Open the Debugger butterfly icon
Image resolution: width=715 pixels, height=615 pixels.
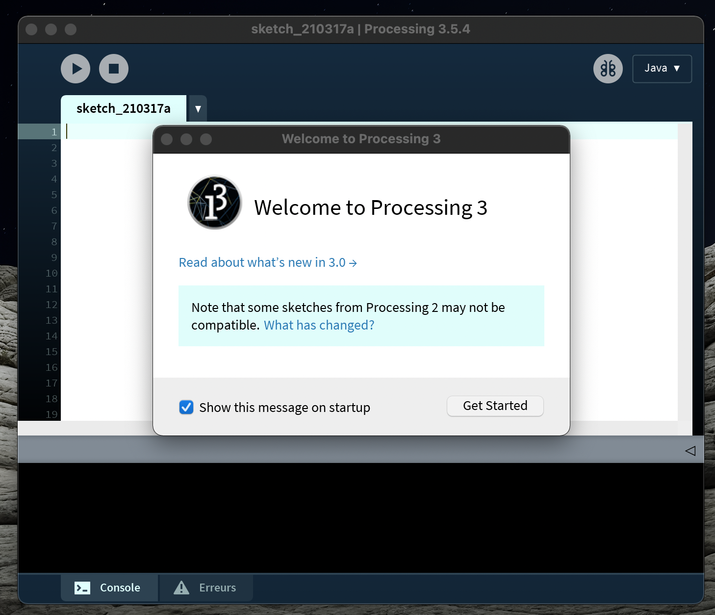[608, 69]
